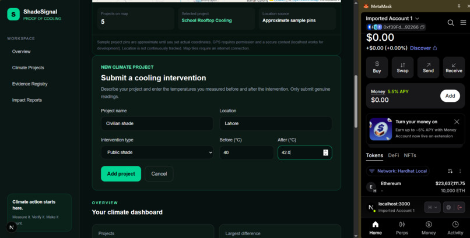Open Overview in workspace sidebar

coord(21,51)
